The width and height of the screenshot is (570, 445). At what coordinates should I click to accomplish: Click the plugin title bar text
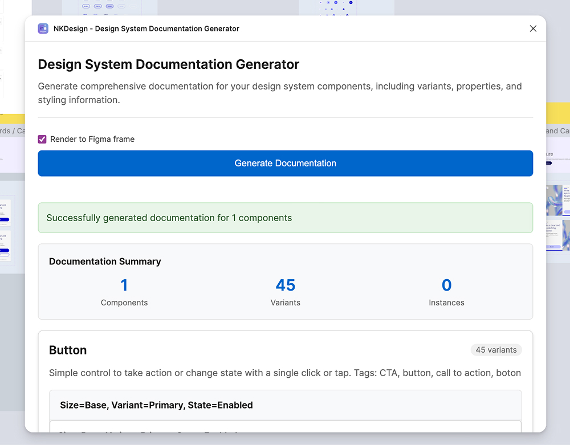tap(146, 28)
